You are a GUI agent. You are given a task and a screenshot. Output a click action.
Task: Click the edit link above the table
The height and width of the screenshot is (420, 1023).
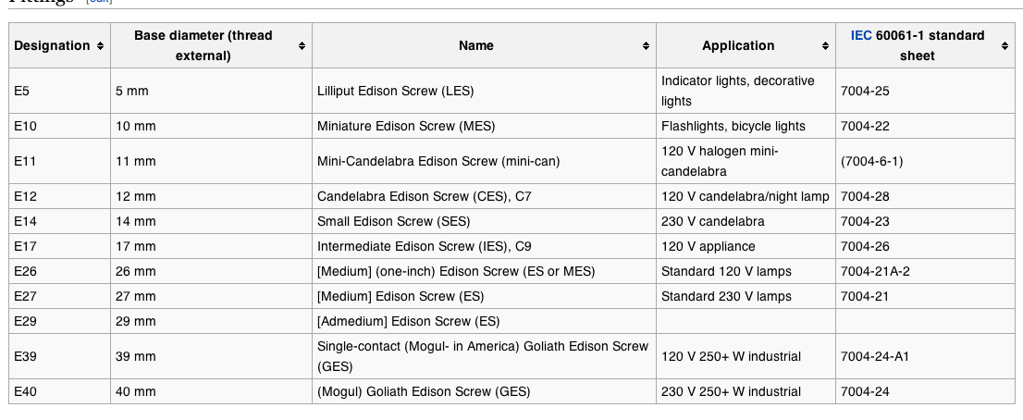[x=97, y=3]
